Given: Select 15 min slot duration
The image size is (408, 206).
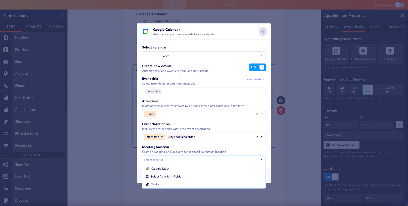Looking at the screenshot, I should click(x=329, y=90).
